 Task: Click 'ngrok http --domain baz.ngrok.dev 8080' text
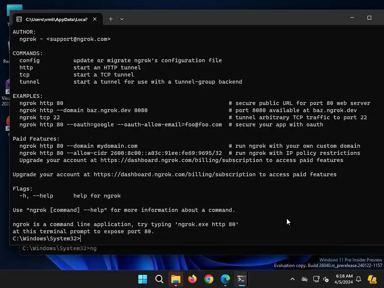tap(84, 110)
